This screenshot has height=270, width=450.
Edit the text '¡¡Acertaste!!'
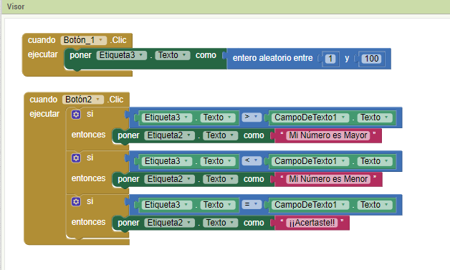[x=312, y=223]
